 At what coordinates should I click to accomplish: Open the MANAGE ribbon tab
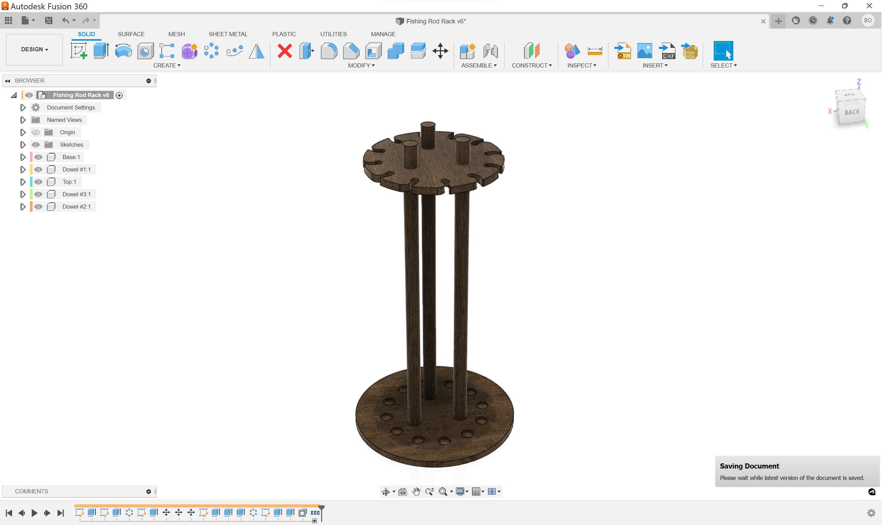[x=383, y=34]
